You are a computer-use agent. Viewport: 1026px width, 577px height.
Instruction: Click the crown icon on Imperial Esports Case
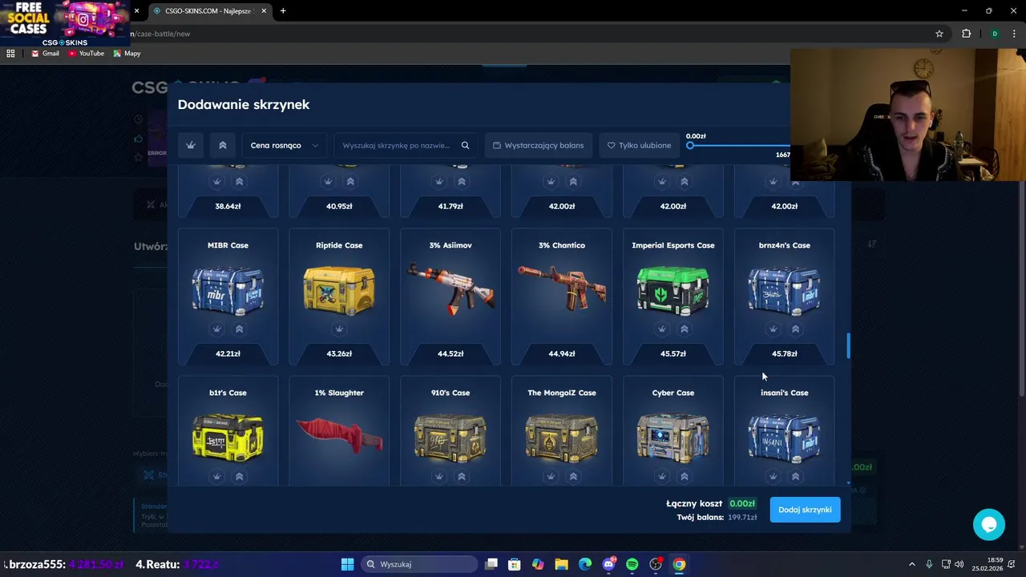[661, 329]
